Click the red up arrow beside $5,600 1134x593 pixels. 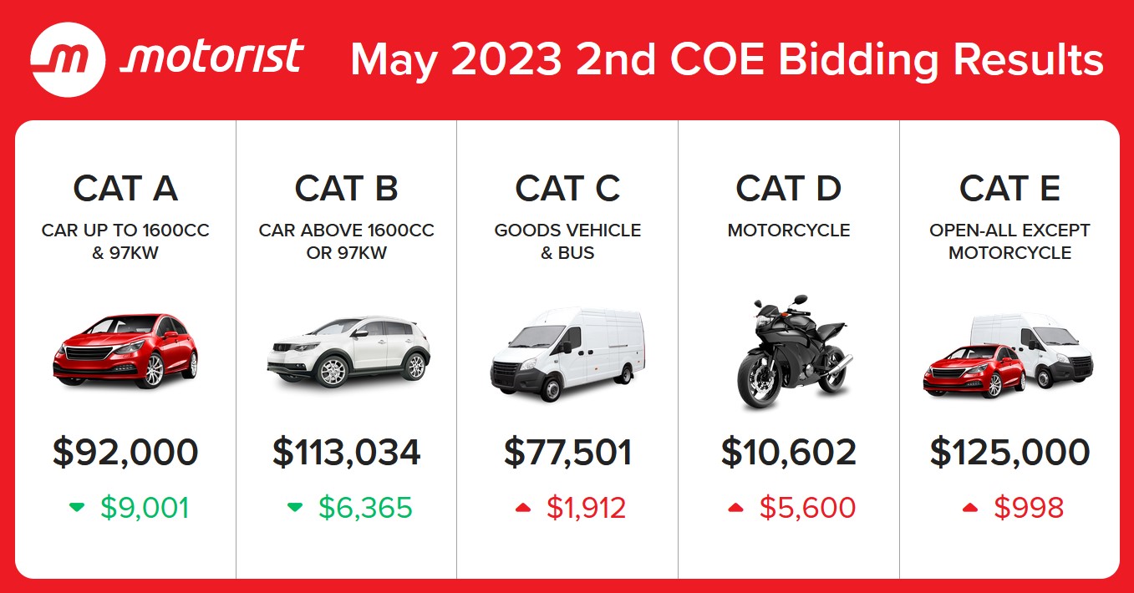pos(736,507)
